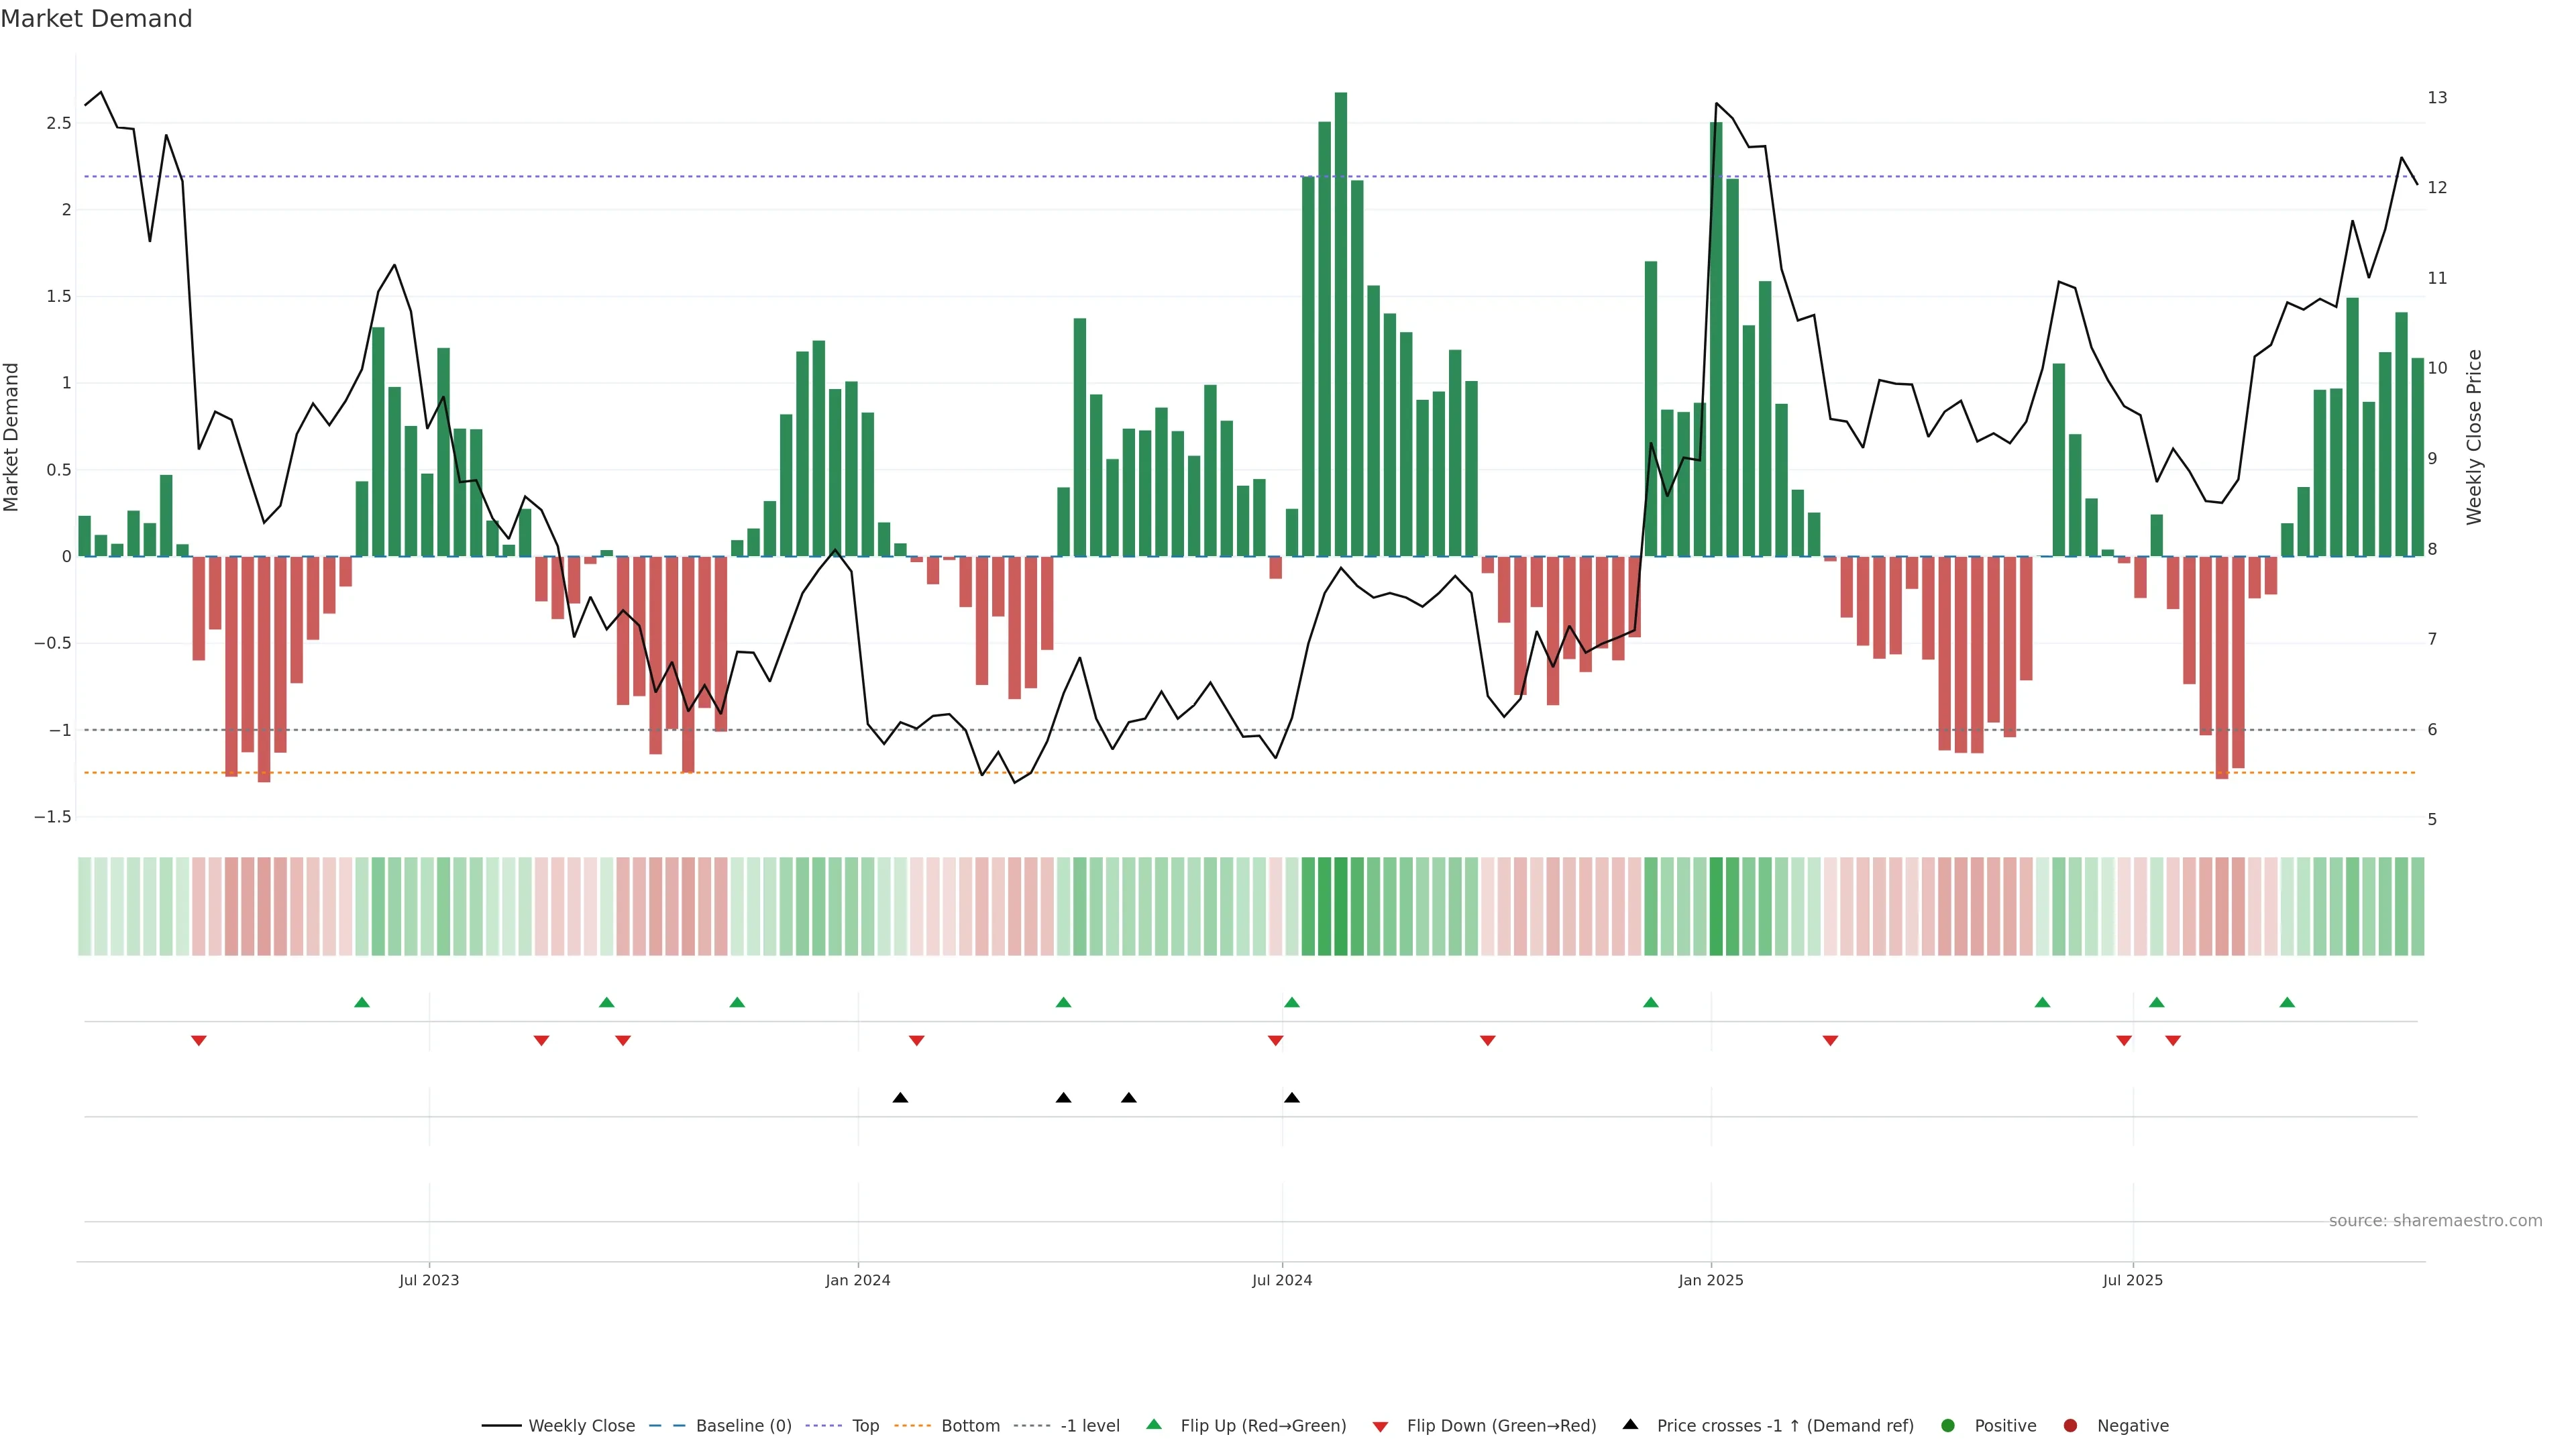Toggle Weekly Close legend entry
The height and width of the screenshot is (1449, 2576).
coord(580,1425)
